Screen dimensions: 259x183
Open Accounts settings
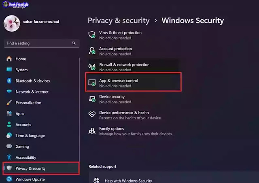click(x=41, y=125)
